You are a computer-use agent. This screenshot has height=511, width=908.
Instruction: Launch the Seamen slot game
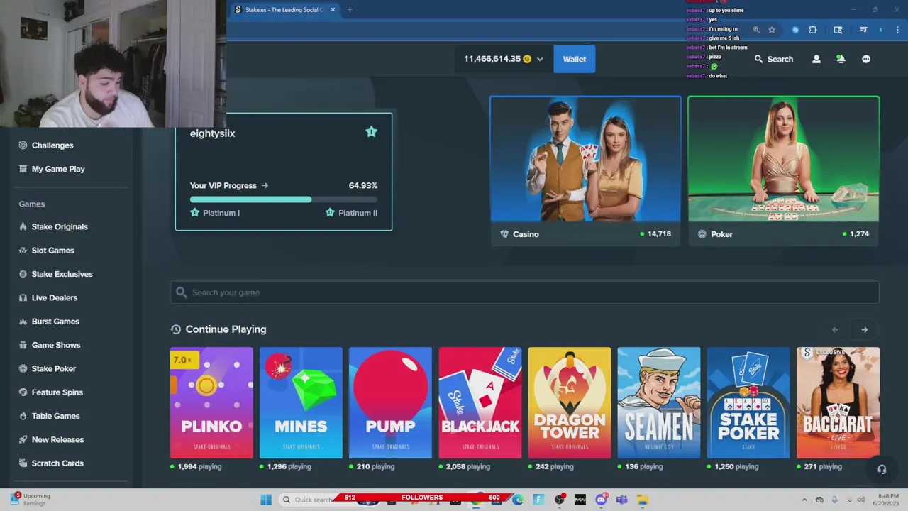point(659,402)
